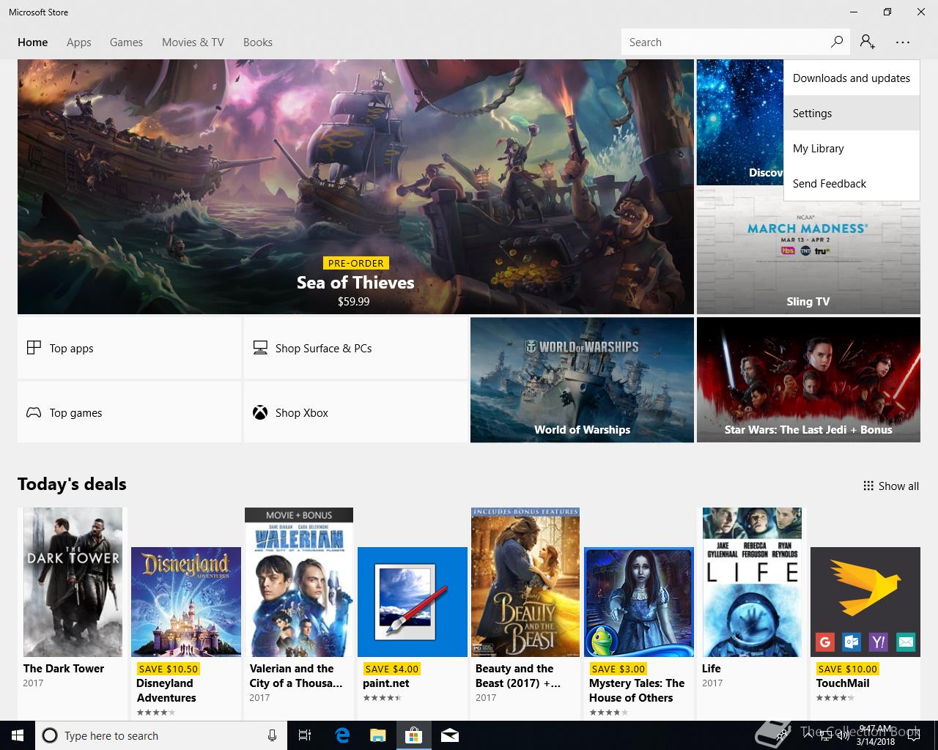Click the $59.99 price label

(353, 301)
